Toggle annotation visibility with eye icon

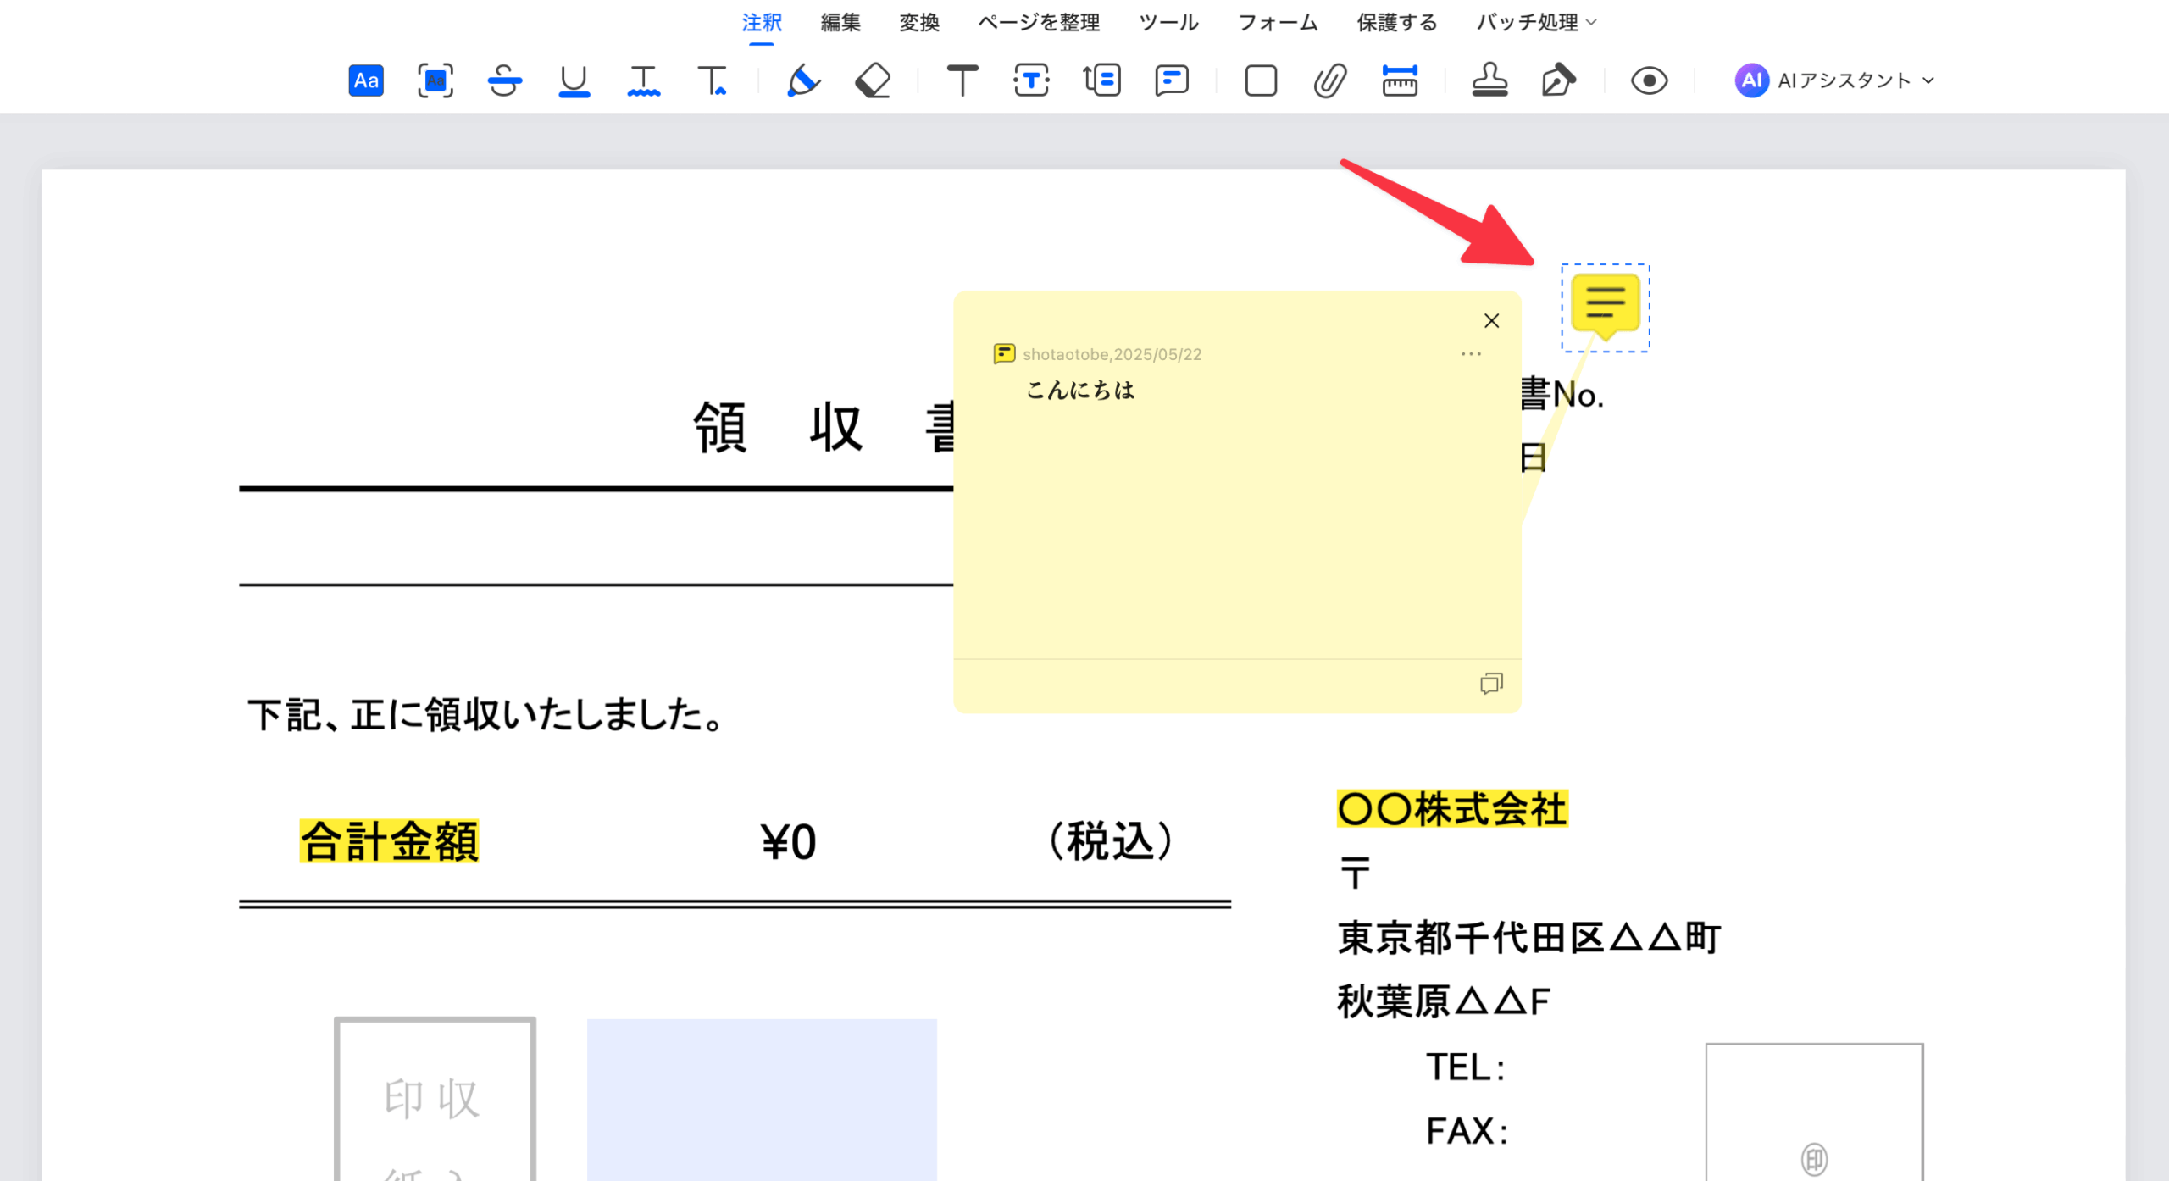[x=1649, y=80]
